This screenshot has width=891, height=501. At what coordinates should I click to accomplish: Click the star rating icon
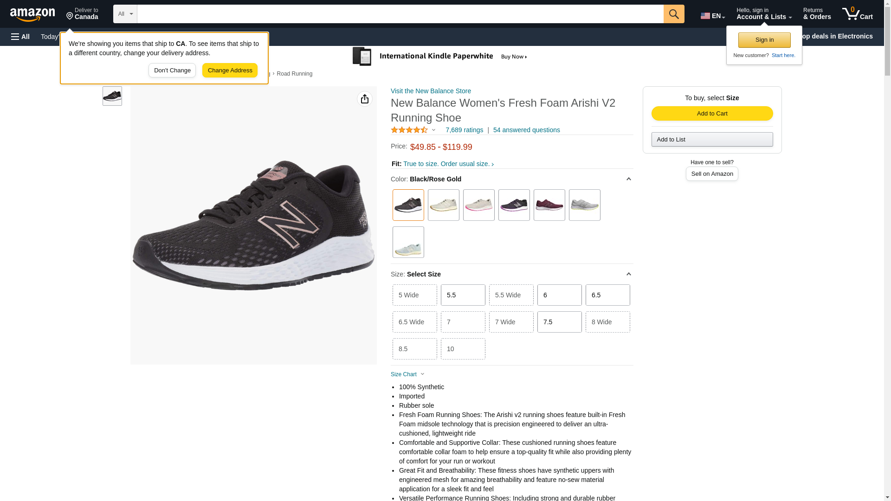click(x=409, y=130)
